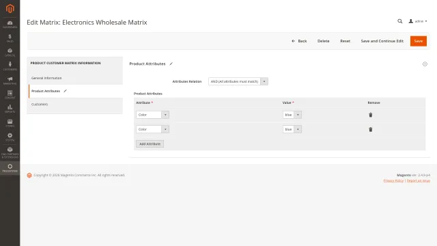Open the Attributes Relation dropdown

point(238,81)
